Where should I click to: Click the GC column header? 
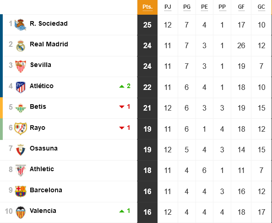(261, 7)
